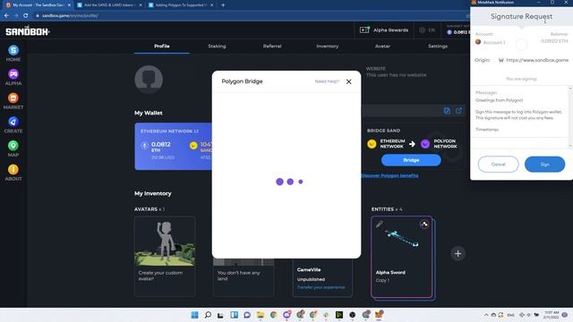Reload the browser page
Viewport: 573px width, 322px height.
tap(25, 16)
